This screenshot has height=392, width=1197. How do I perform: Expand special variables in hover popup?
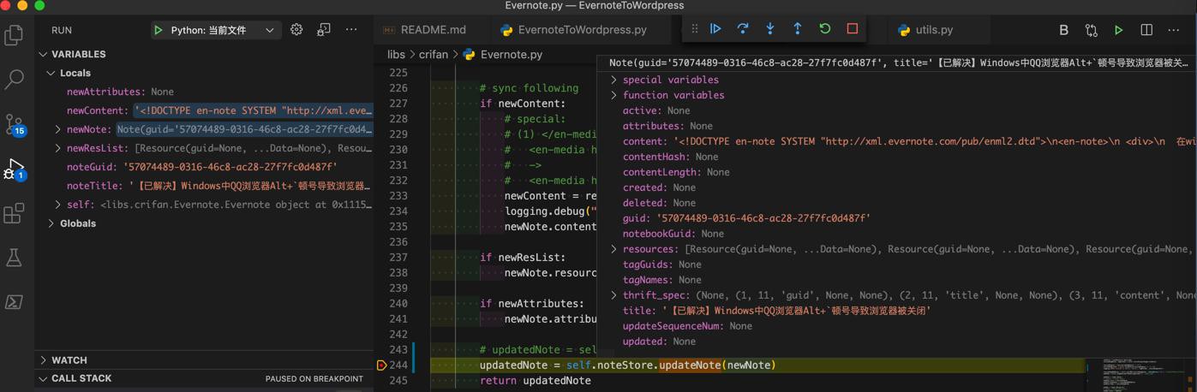click(x=613, y=80)
